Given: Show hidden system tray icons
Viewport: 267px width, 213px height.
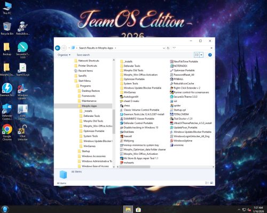Looking at the screenshot, I should 239,210.
